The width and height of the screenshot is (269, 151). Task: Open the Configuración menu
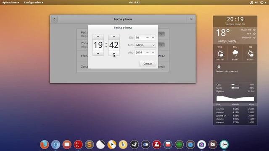click(x=34, y=3)
